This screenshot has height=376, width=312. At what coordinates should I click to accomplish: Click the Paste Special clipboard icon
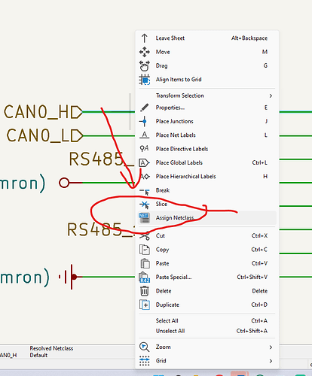tap(145, 277)
